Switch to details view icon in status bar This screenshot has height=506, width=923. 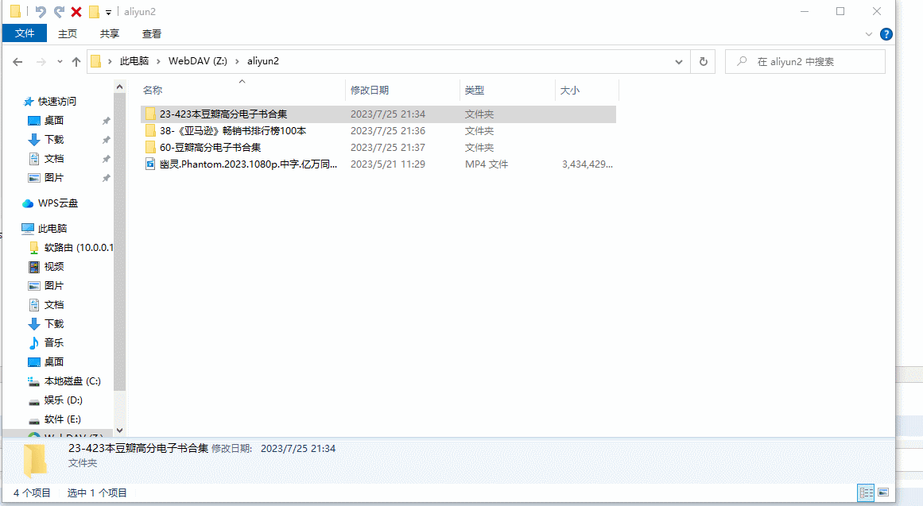867,492
